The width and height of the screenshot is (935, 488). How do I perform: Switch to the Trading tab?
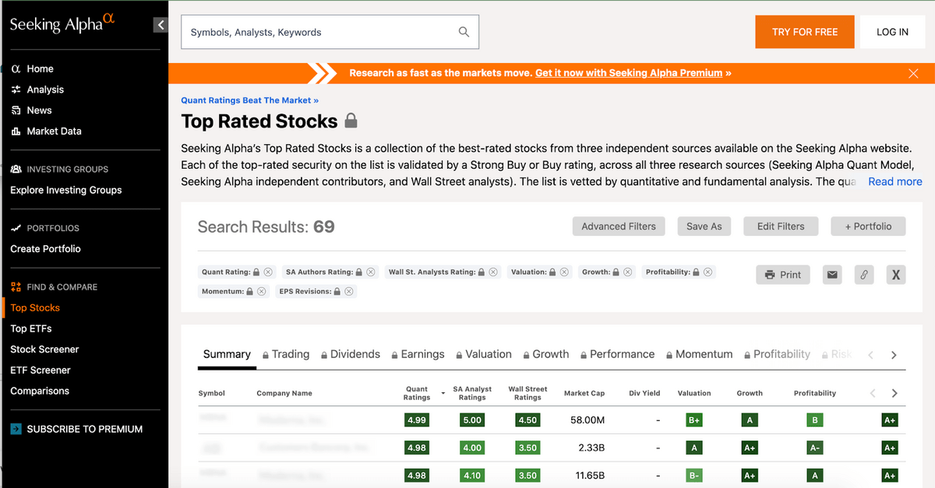286,354
